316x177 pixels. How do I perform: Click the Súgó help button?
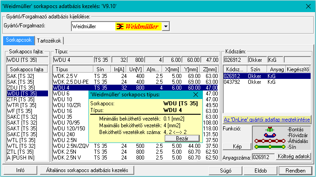coord(225,171)
